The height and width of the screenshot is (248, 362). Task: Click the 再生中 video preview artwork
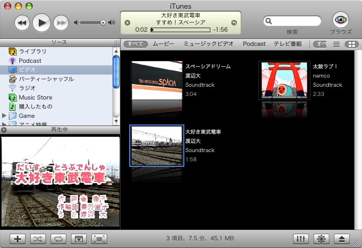tap(60, 182)
